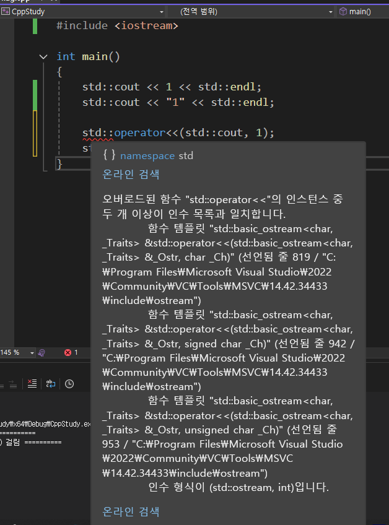Image resolution: width=389 pixels, height=525 pixels.
Task: Toggle word wrap in the output pane
Action: [51, 384]
